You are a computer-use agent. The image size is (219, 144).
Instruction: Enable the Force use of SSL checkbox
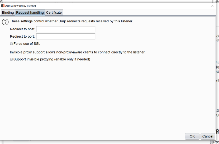(x=11, y=44)
